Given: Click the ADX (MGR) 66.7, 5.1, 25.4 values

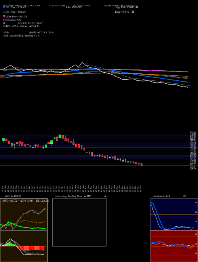Looking at the screenshot, I should click(x=41, y=33).
